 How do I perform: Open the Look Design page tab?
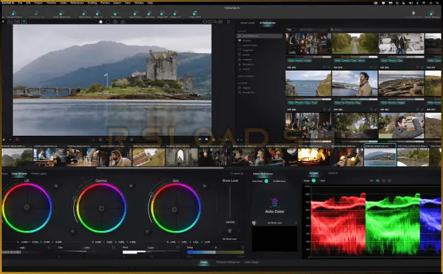252,262
